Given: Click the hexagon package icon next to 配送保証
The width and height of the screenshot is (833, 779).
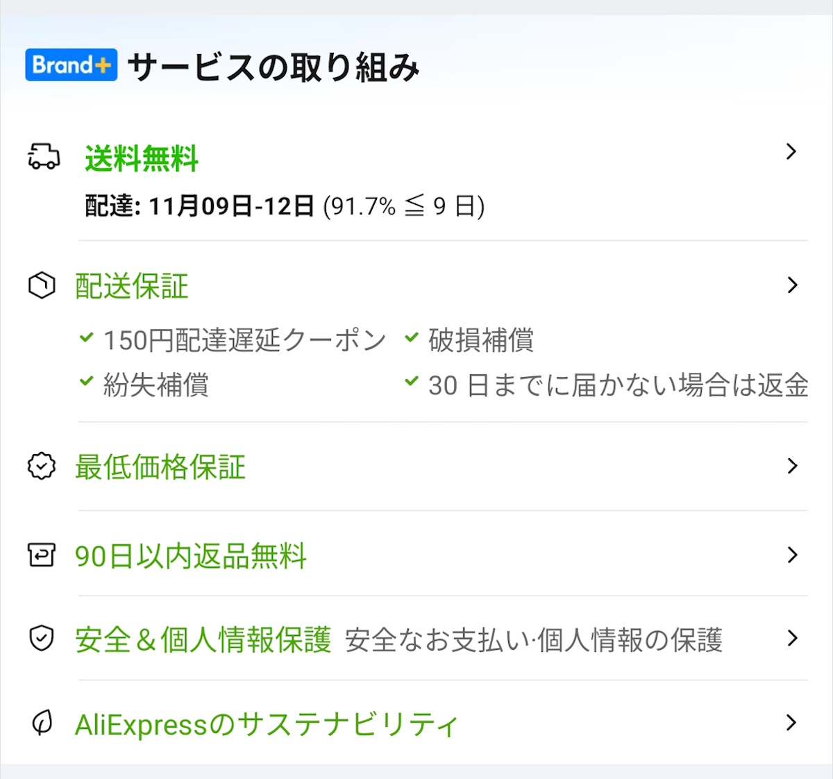Looking at the screenshot, I should coord(41,285).
